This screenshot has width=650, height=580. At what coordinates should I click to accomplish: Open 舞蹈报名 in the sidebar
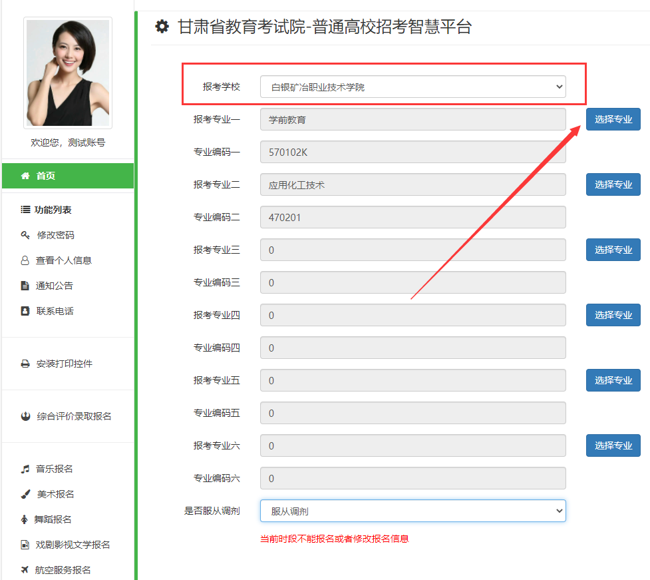(x=53, y=519)
